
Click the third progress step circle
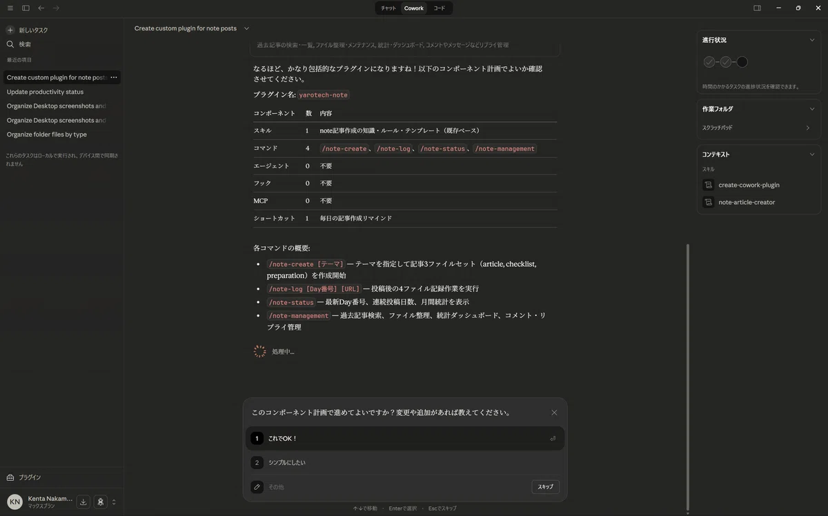(742, 62)
